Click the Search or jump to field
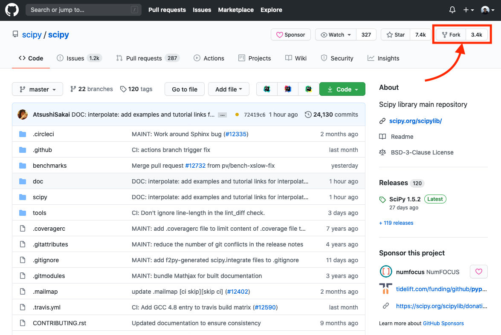The width and height of the screenshot is (501, 335). [84, 10]
